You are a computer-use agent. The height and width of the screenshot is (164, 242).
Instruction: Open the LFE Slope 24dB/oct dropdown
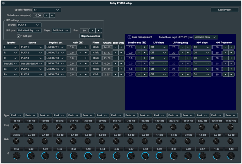[61, 31]
